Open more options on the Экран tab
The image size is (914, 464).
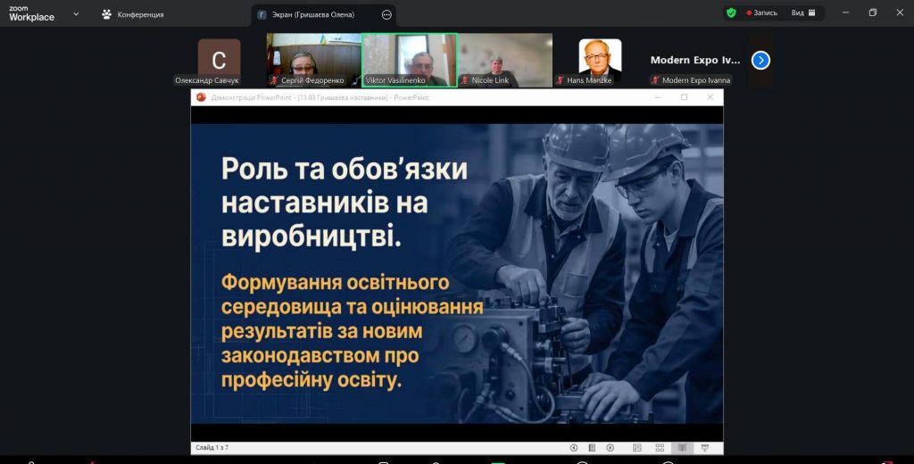pyautogui.click(x=386, y=14)
